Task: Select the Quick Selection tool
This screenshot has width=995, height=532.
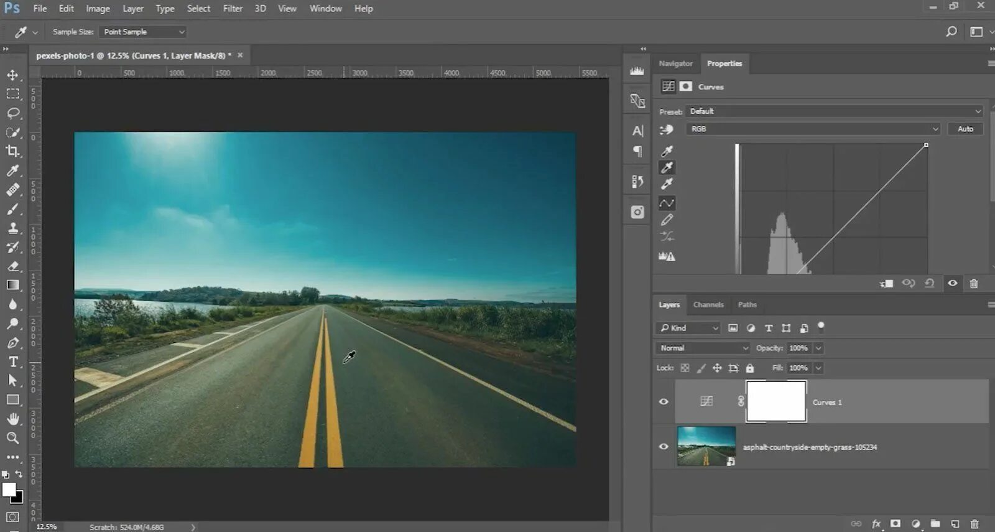Action: point(12,133)
